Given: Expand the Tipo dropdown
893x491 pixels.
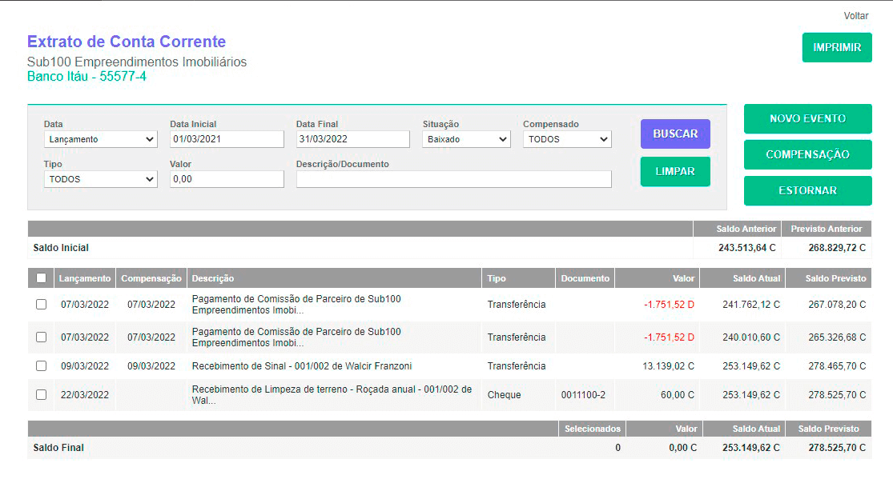Looking at the screenshot, I should tap(100, 179).
